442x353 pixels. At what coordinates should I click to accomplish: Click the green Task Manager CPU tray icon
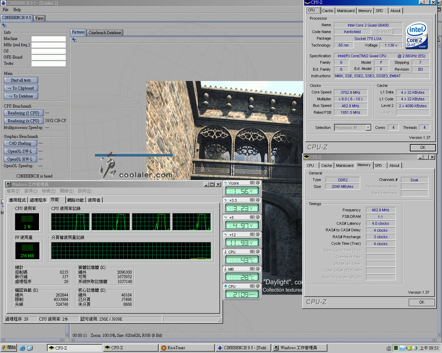396,348
